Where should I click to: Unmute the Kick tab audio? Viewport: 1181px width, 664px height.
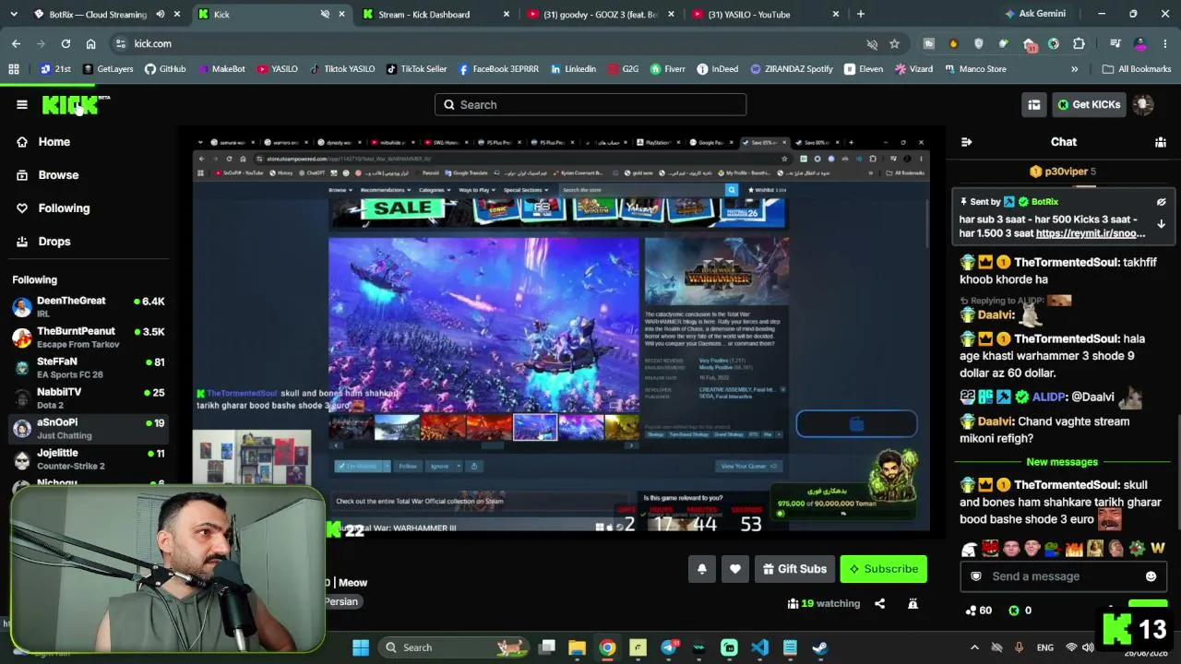pos(325,14)
